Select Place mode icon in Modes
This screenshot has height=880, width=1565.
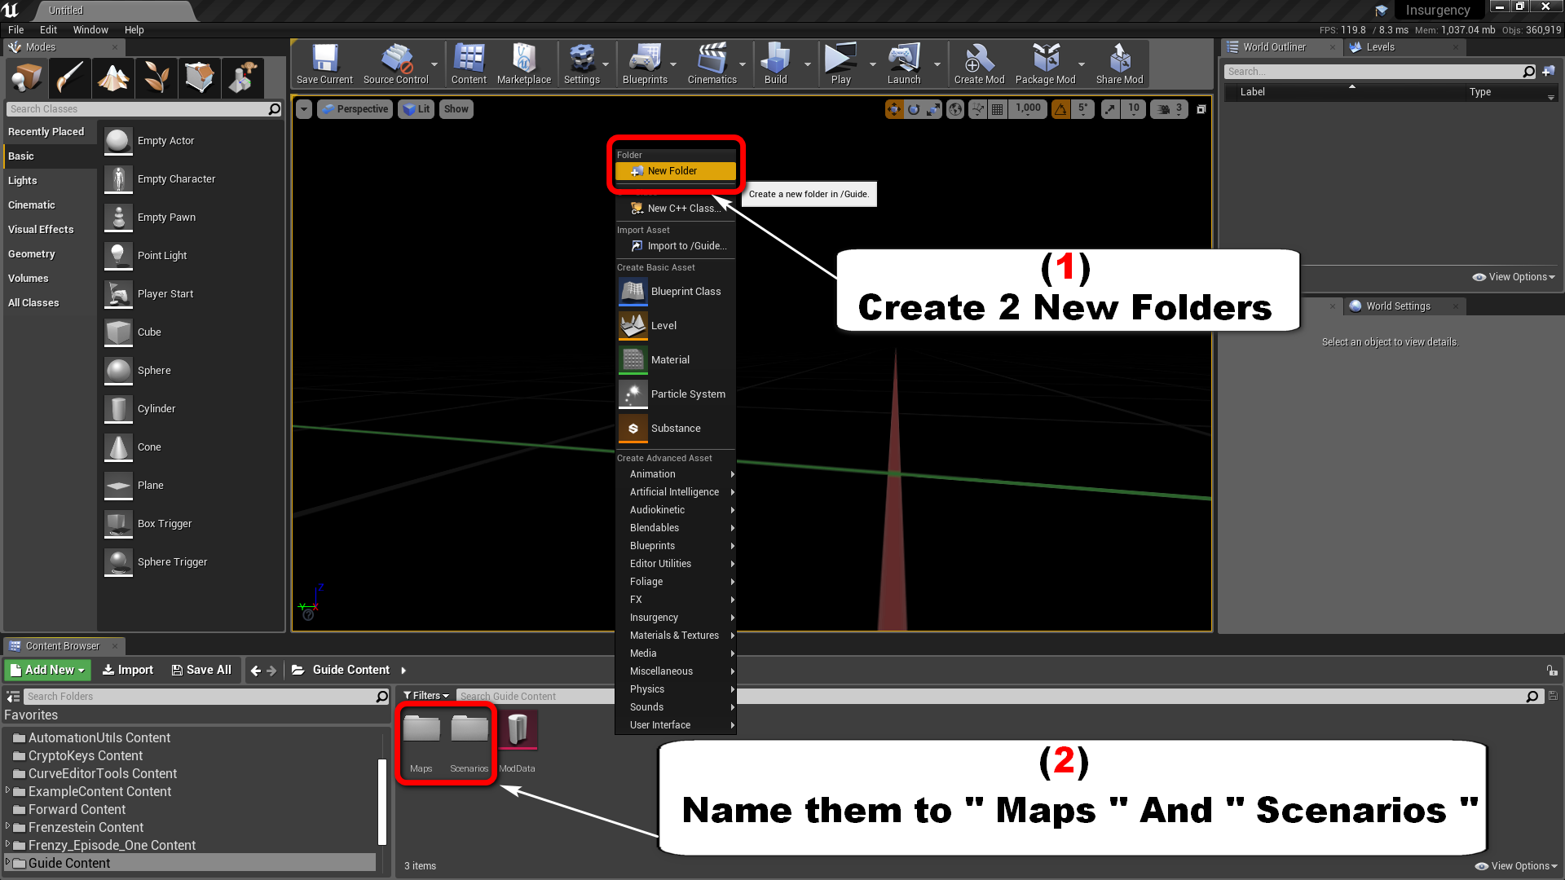pos(27,78)
